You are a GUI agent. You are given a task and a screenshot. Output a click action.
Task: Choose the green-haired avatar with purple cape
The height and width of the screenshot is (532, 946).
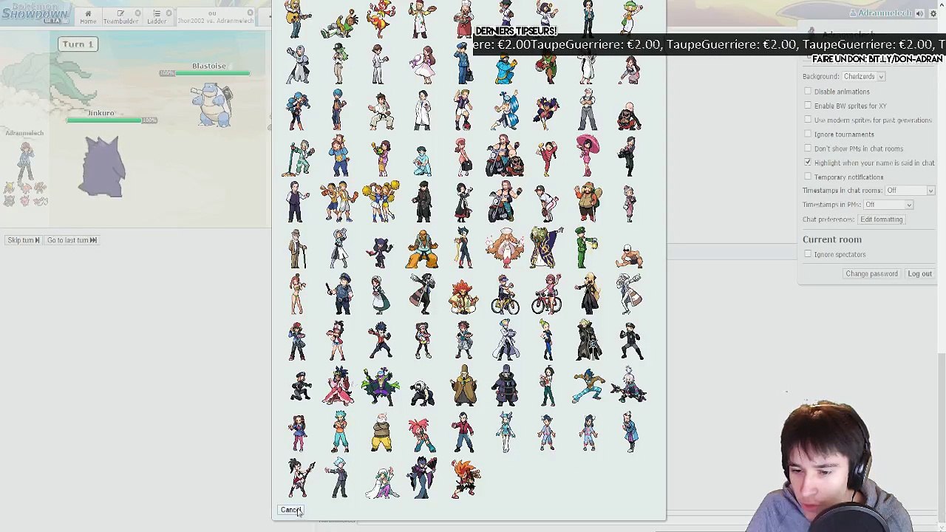(x=381, y=386)
